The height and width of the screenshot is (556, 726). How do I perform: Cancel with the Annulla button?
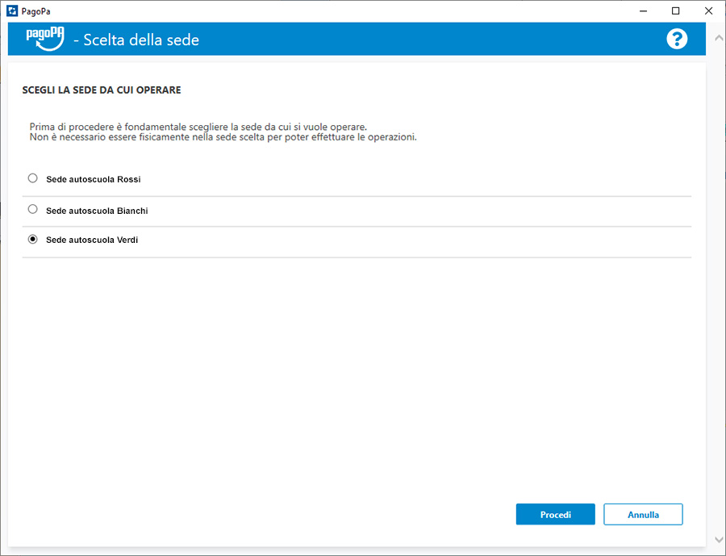click(643, 514)
